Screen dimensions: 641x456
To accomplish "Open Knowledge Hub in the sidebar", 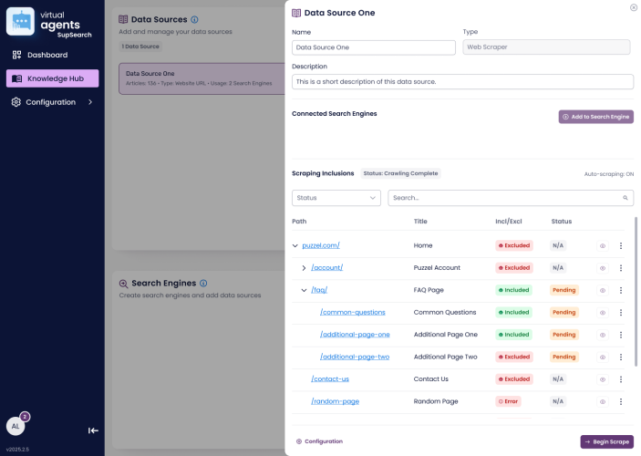I will 52,78.
